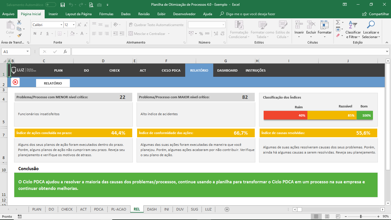Open the Arquivo menu
Viewport: 391px width, 220px height.
8,14
